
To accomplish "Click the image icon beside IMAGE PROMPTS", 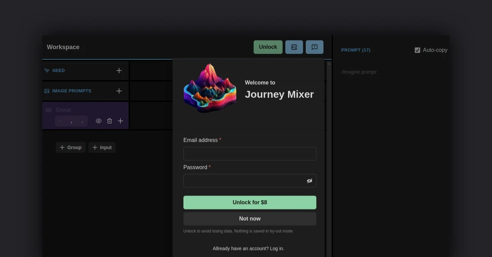I will click(47, 90).
